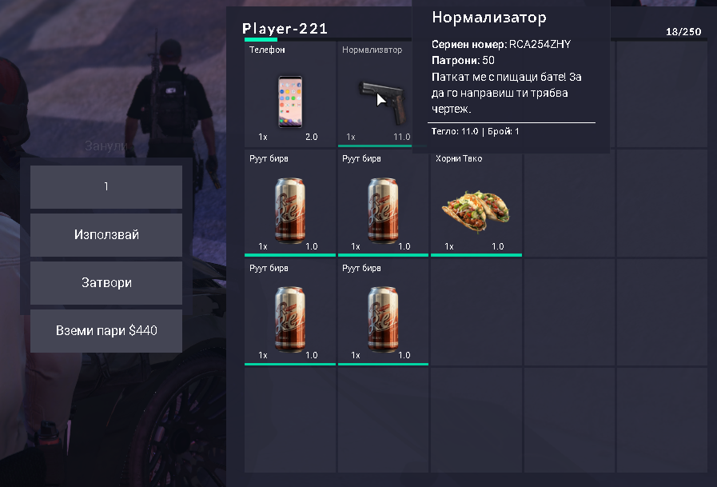Click the empty slot right of Хорни Тако
717x487 pixels.
click(x=569, y=205)
